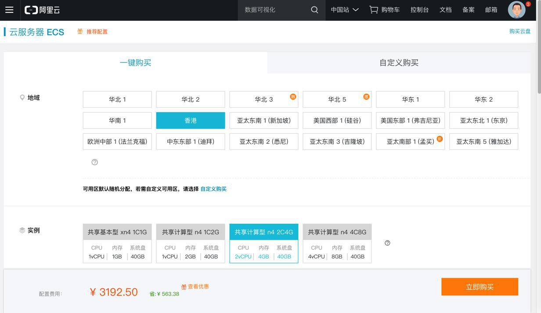
Task: Open the shopping cart 购物车
Action: tap(384, 10)
